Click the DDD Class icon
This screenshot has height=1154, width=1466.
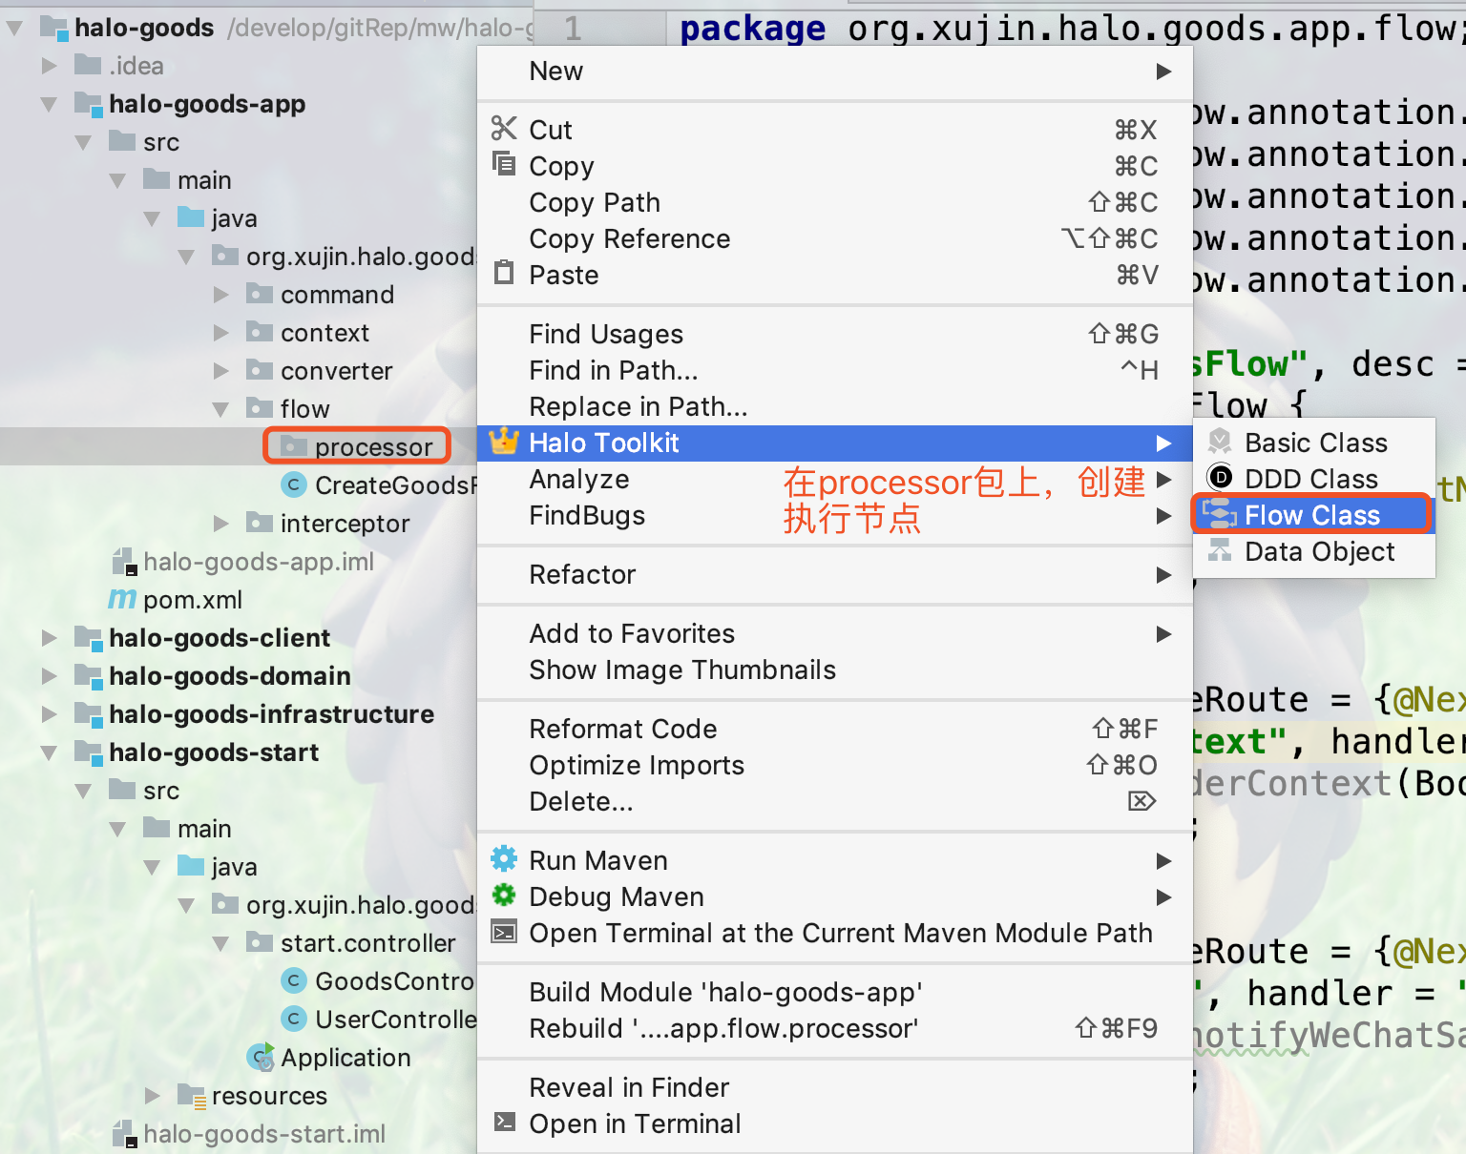tap(1220, 477)
